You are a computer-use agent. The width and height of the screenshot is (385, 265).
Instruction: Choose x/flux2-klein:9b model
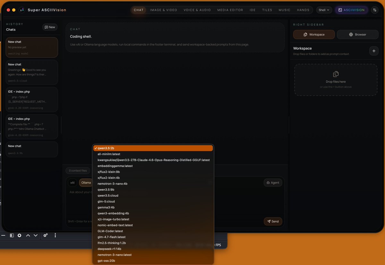153,172
